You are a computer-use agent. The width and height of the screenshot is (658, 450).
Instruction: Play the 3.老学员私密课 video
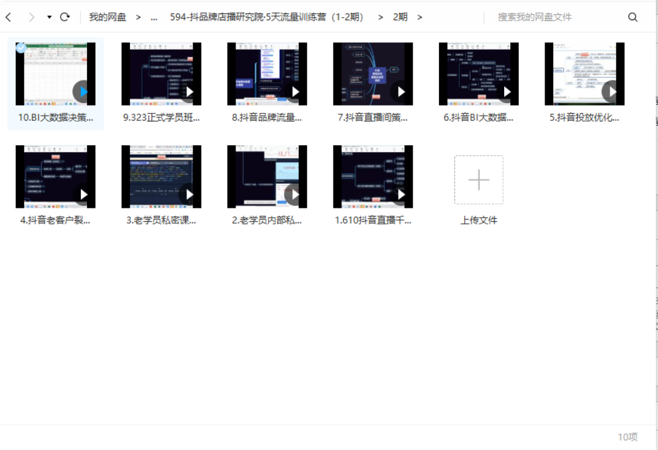coord(189,194)
